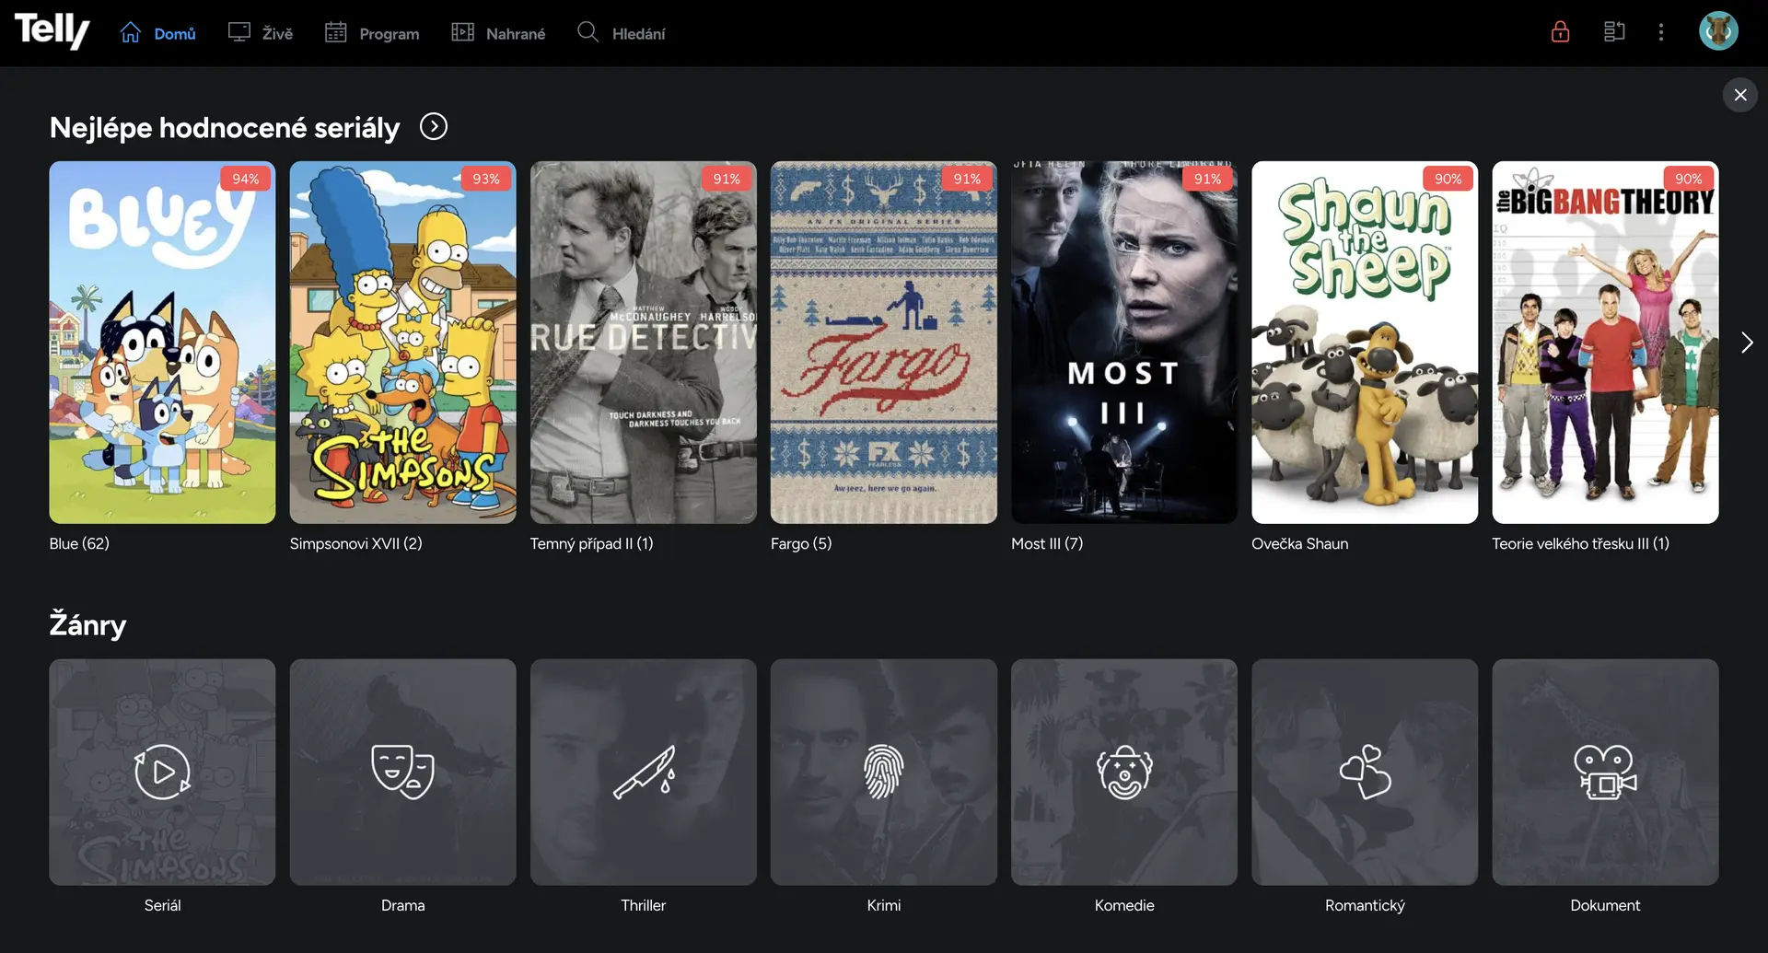This screenshot has width=1768, height=953.
Task: Click the 'Krimi' genre label
Action: click(x=884, y=905)
